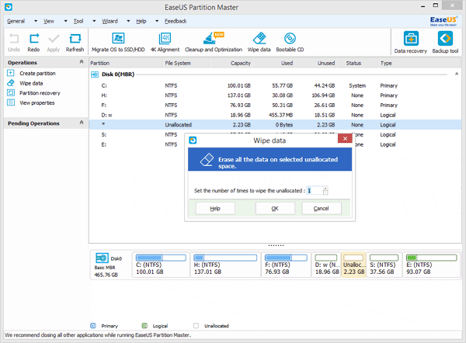Open the Help menu
This screenshot has width=466, height=343.
tap(141, 21)
